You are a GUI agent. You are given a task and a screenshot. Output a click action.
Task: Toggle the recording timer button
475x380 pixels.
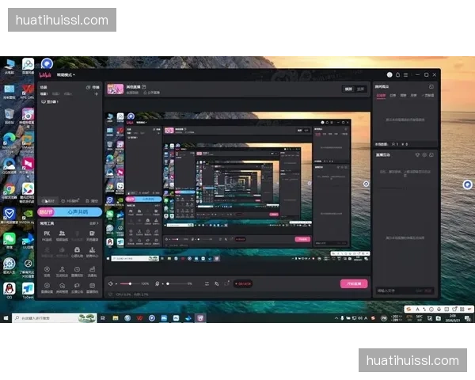[x=243, y=283]
